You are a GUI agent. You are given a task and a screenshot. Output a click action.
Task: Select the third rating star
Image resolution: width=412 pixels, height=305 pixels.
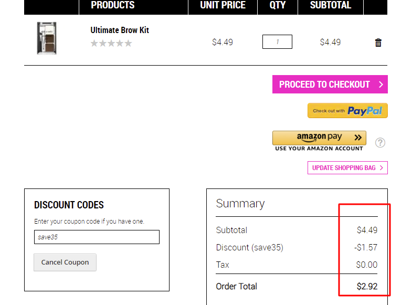point(111,43)
